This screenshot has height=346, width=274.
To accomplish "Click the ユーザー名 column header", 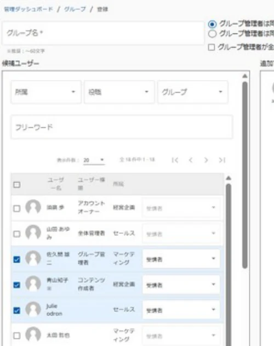I will coord(56,184).
